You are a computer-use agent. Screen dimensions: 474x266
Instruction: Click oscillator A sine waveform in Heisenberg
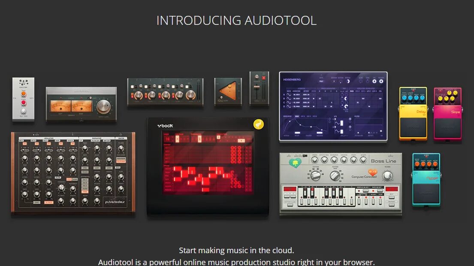tap(289, 95)
